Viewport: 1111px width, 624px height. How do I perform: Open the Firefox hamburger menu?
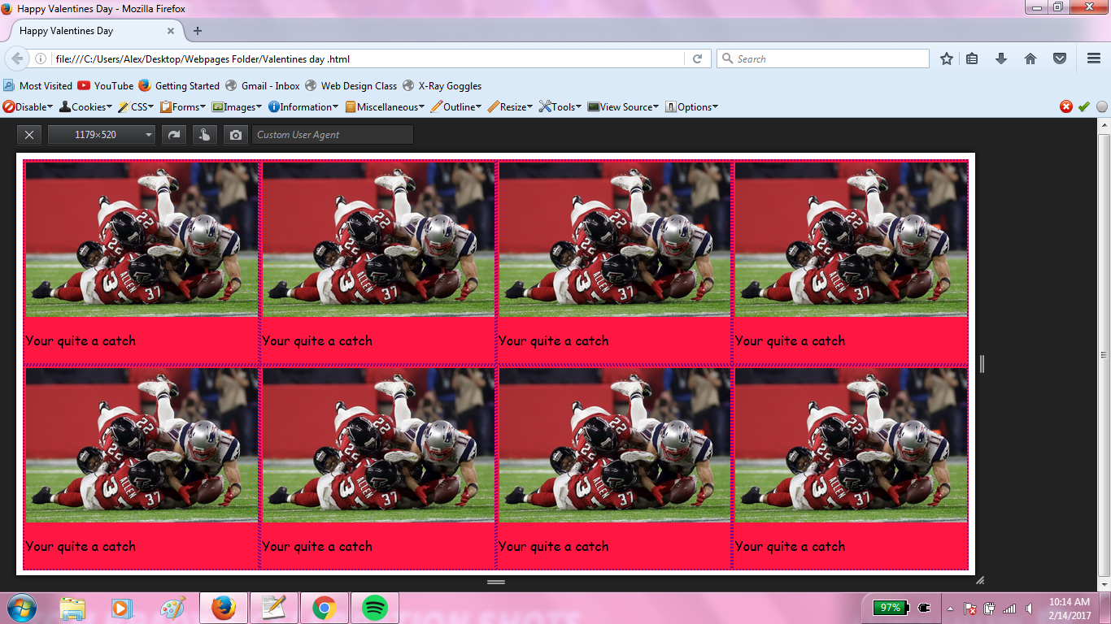(x=1094, y=58)
